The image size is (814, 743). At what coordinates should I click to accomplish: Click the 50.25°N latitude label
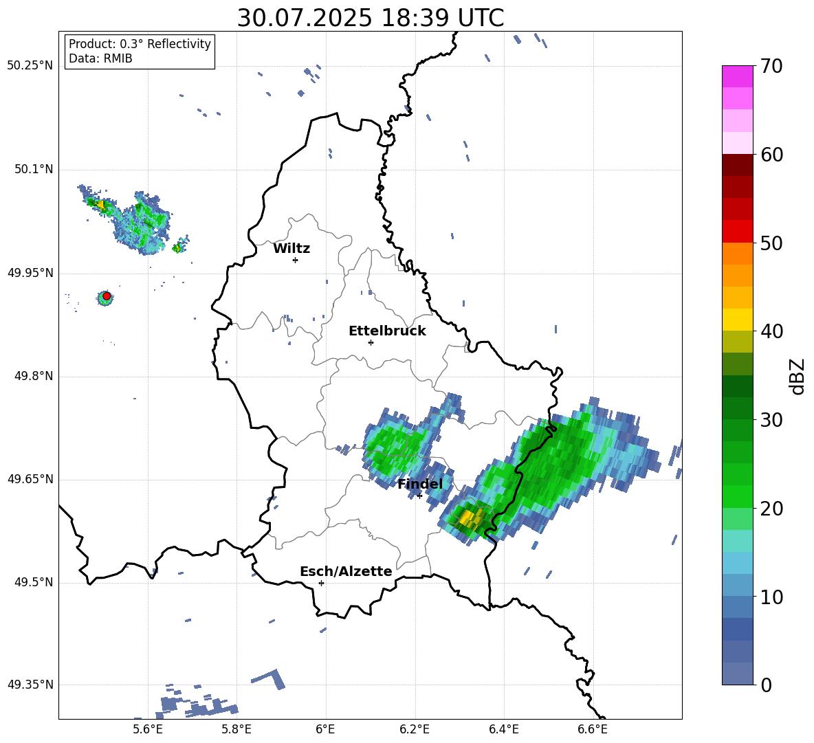click(x=30, y=66)
